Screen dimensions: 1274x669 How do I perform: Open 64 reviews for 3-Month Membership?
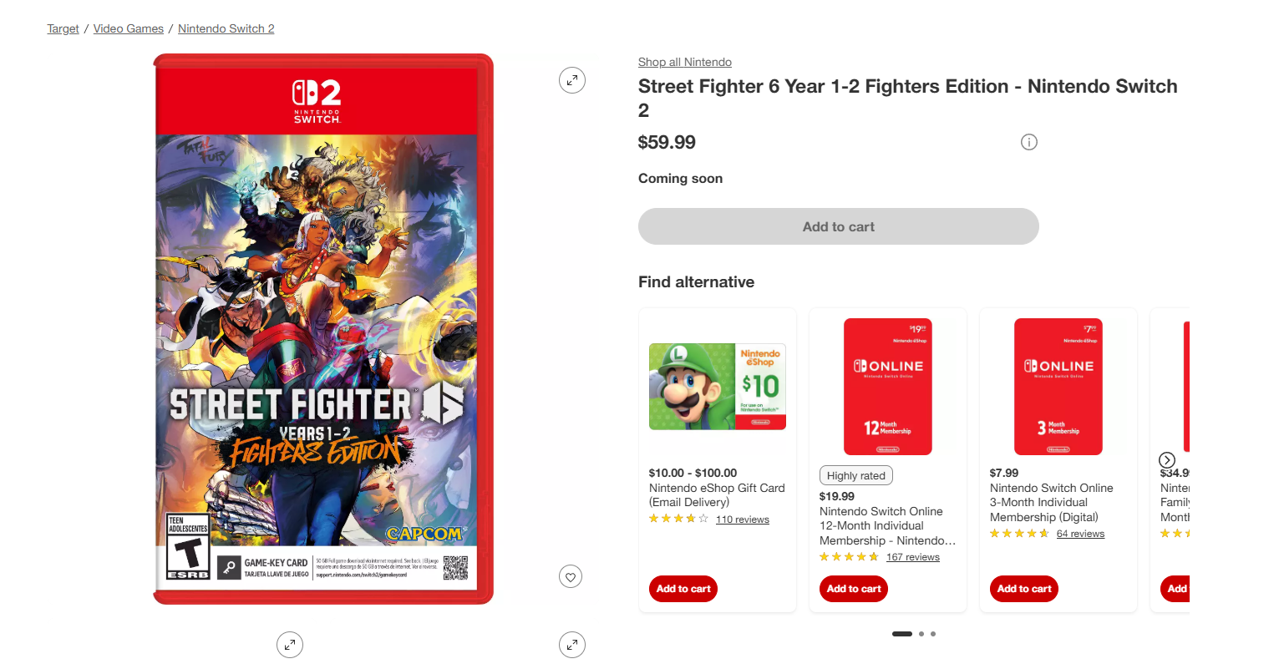pyautogui.click(x=1080, y=534)
